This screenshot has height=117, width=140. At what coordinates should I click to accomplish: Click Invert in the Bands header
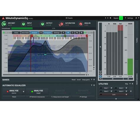[79, 80]
